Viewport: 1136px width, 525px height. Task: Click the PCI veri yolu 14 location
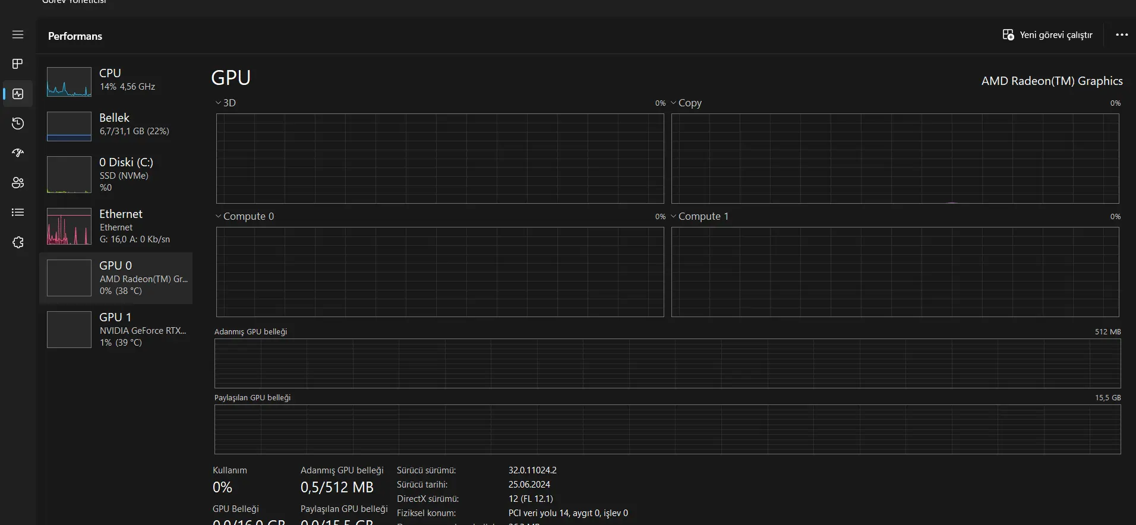point(568,513)
